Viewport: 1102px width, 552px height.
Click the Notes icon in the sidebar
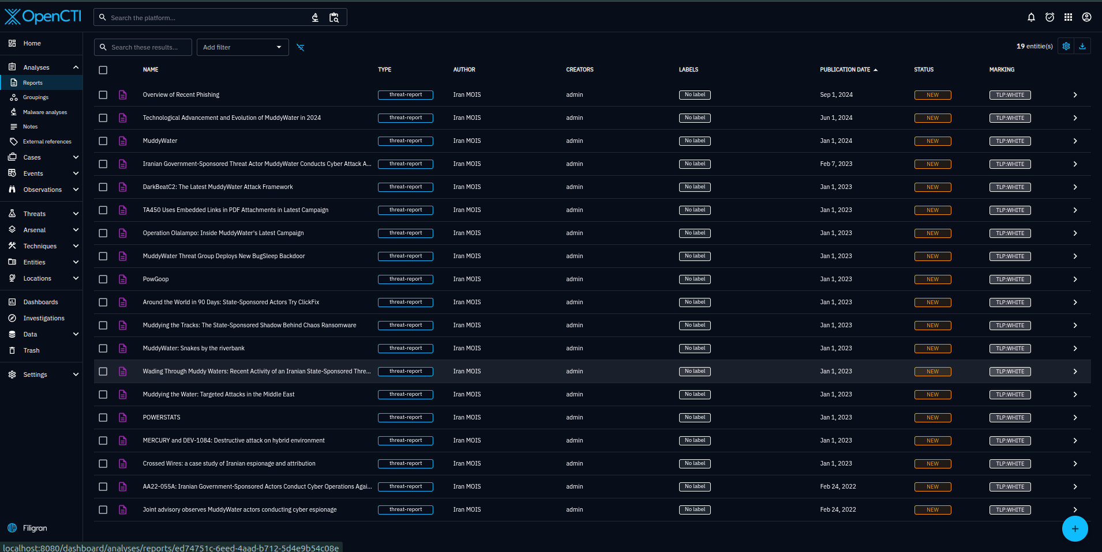point(14,127)
